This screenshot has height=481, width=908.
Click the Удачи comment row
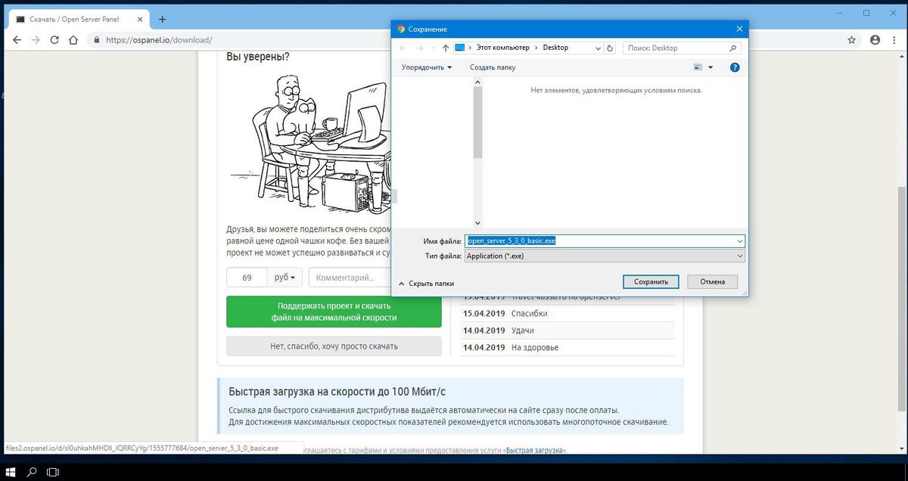[x=567, y=330]
